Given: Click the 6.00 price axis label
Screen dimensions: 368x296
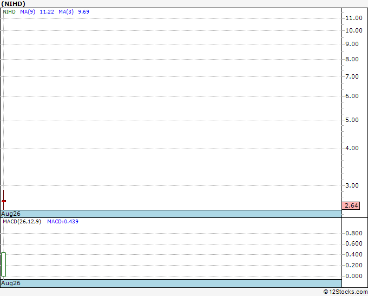Looking at the screenshot, I should click(x=352, y=96).
